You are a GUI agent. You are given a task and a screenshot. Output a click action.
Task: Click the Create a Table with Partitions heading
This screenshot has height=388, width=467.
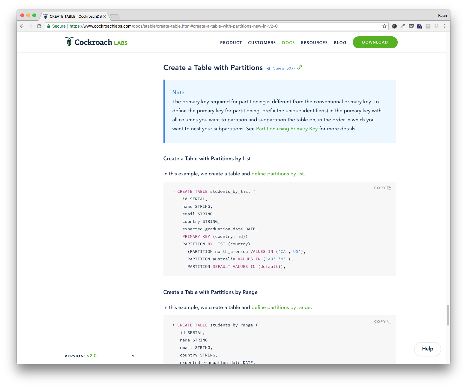(213, 68)
